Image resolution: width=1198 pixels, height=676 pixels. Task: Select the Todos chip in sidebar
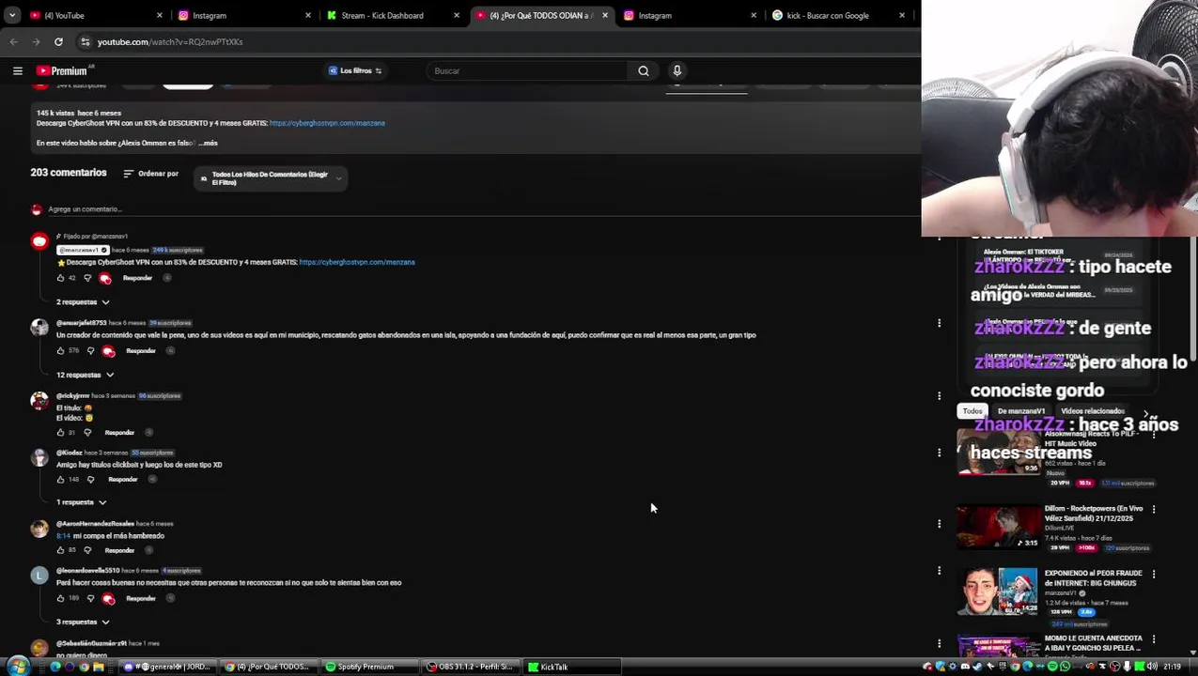[x=972, y=411]
